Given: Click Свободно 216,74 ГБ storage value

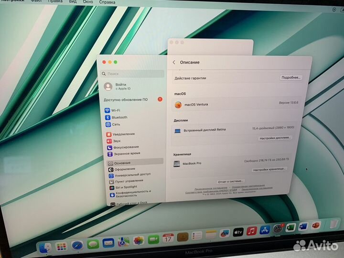Looking at the screenshot, I should pos(267,160).
